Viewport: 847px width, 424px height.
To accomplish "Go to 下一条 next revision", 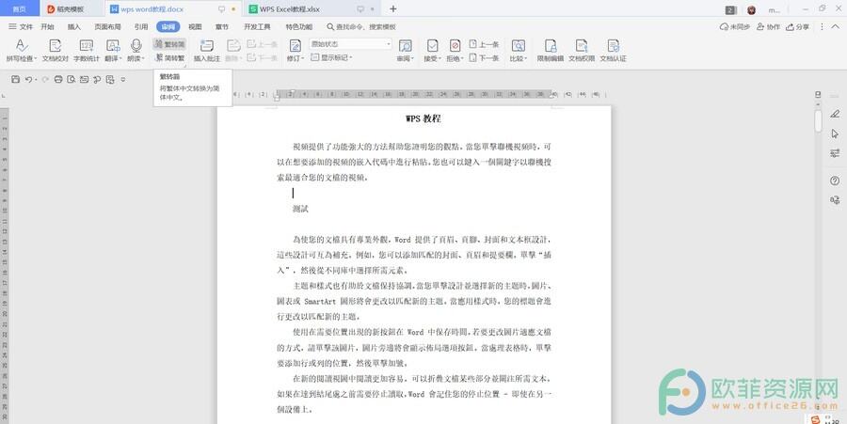I will tap(484, 57).
